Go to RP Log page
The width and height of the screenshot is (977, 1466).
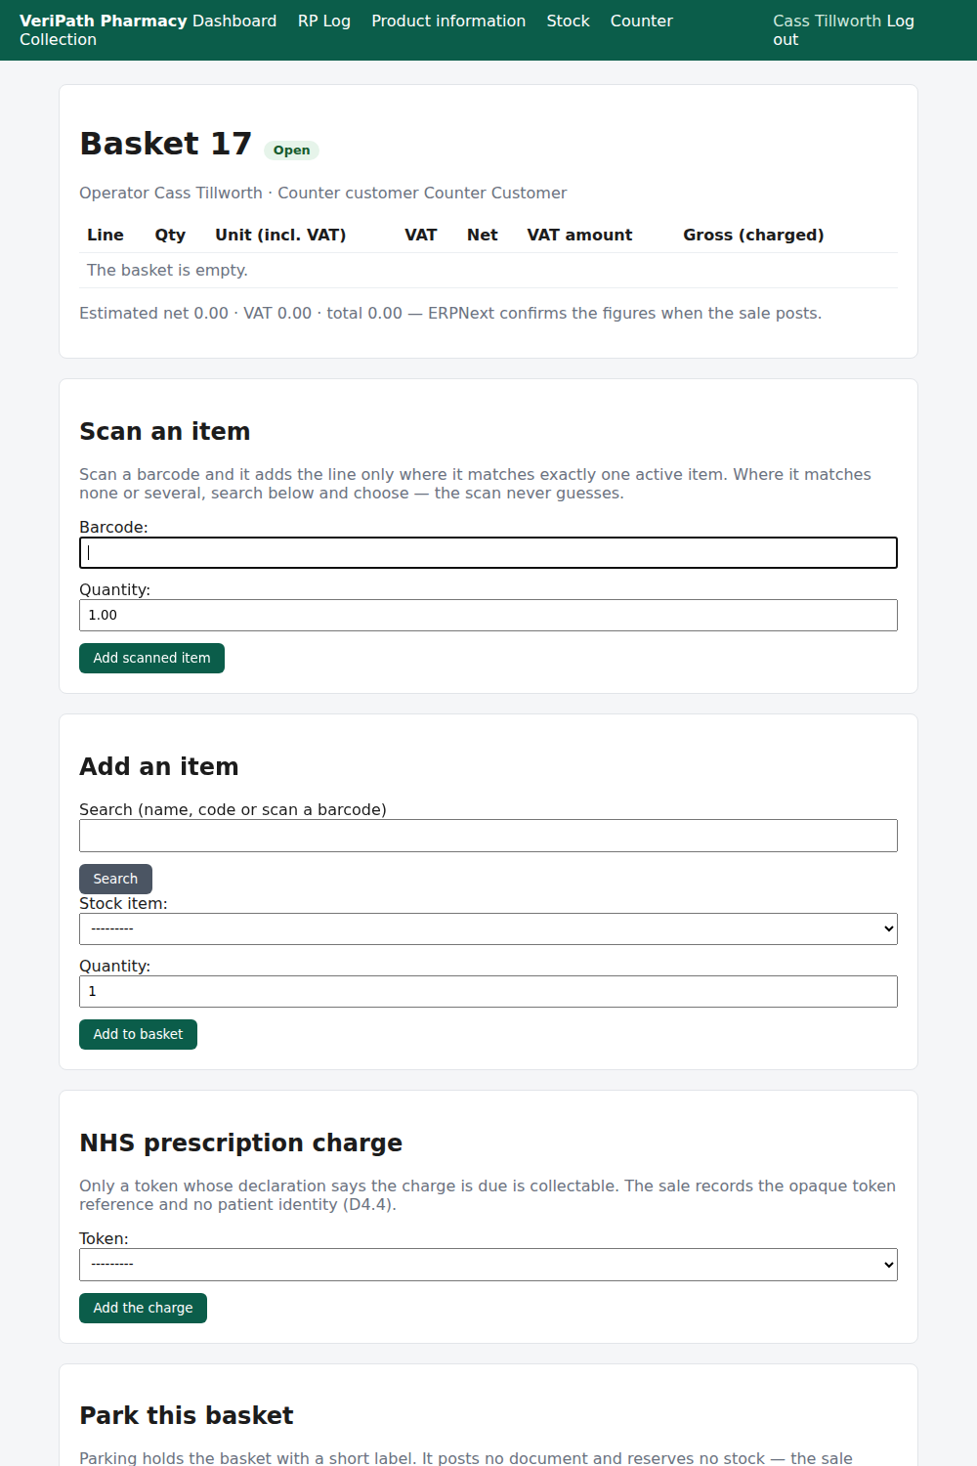[x=324, y=21]
